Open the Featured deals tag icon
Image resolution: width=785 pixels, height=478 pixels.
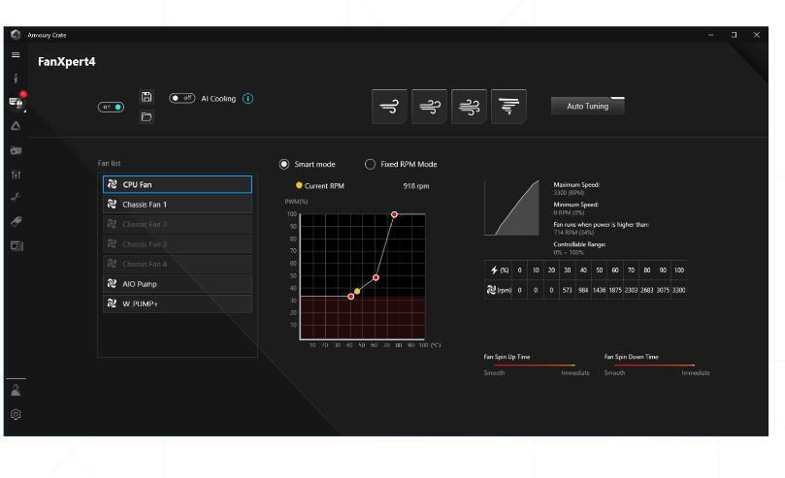16,221
